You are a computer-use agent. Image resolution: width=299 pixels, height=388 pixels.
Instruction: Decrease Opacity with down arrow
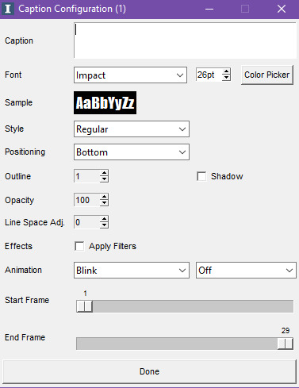(104, 203)
